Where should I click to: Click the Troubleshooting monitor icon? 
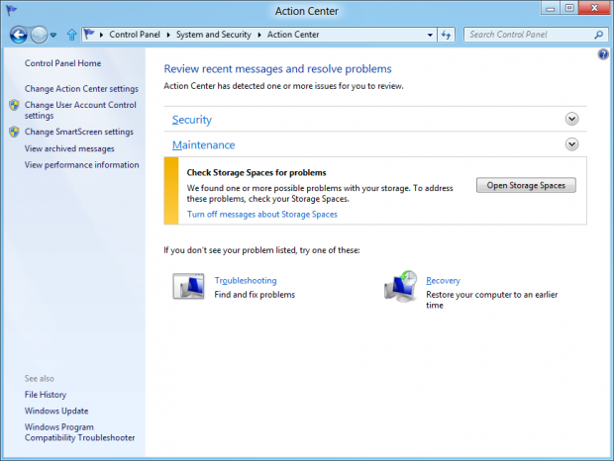(188, 287)
